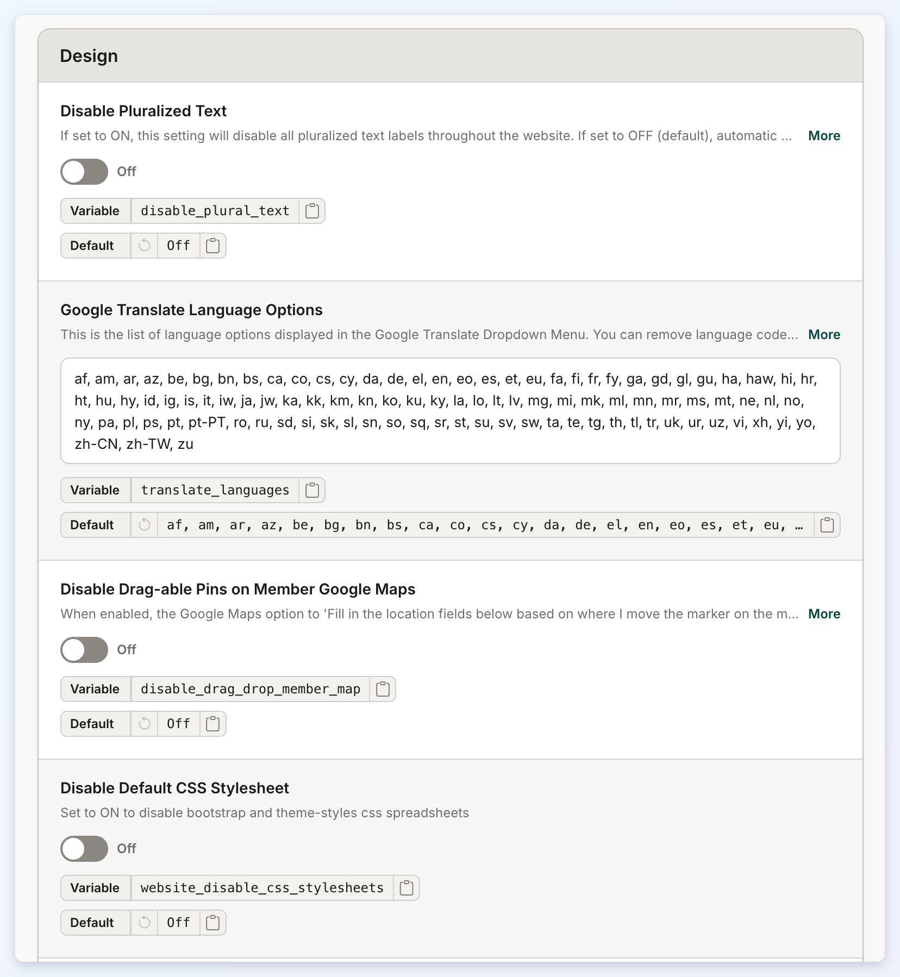Click the Disable Default CSS Stylesheet heading
The width and height of the screenshot is (900, 977).
click(174, 788)
